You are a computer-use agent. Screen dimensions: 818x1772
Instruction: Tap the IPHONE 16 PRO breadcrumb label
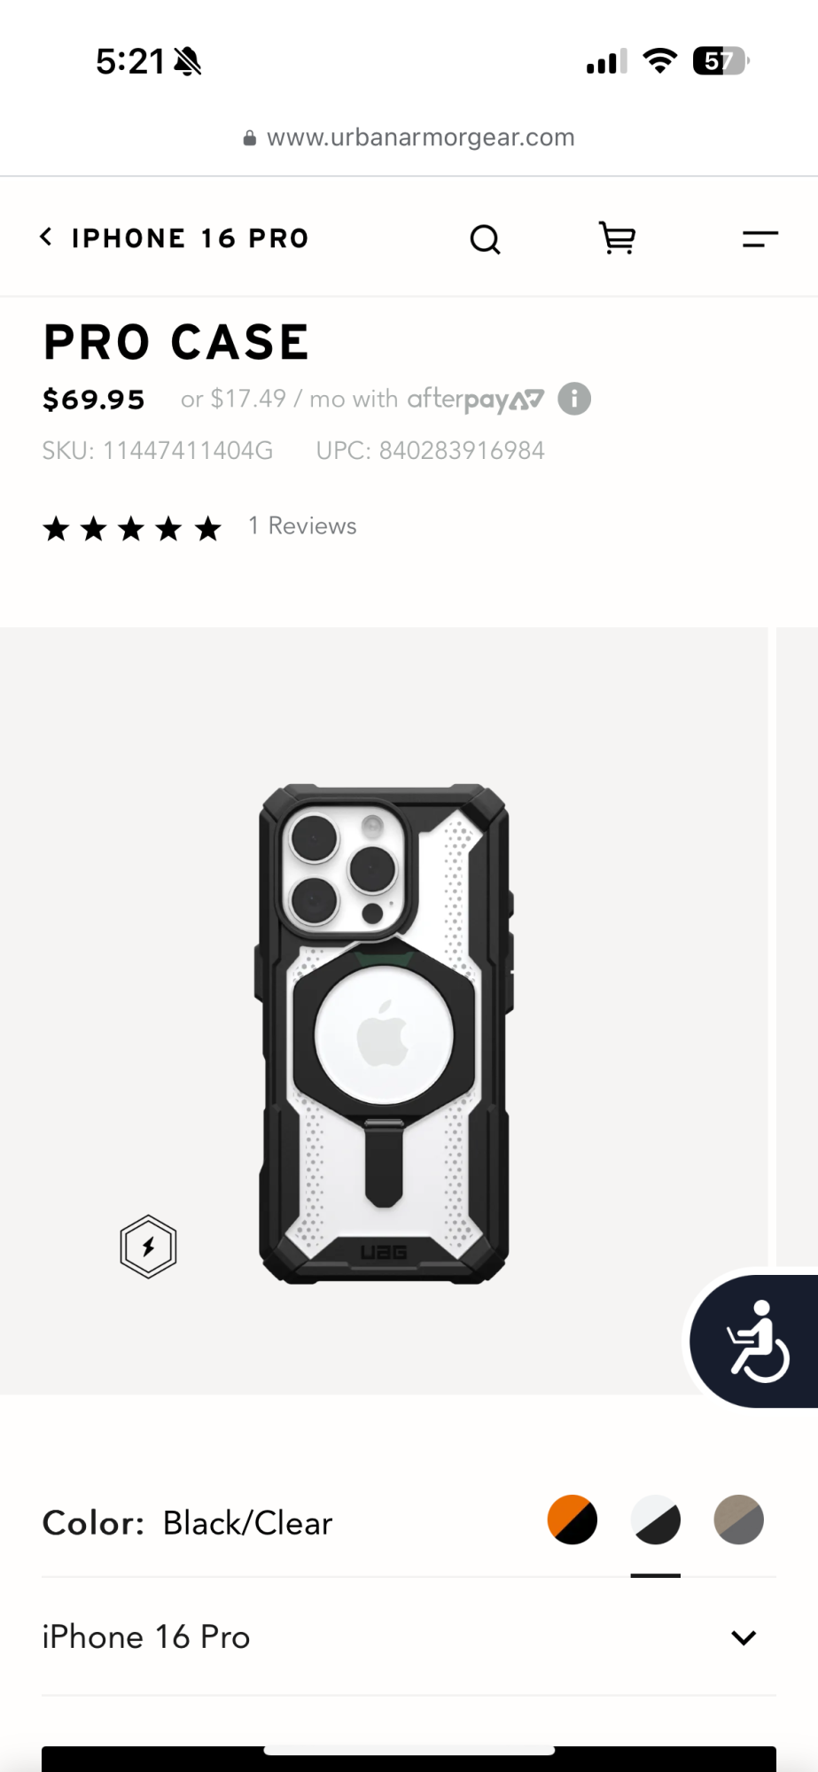[x=190, y=238]
